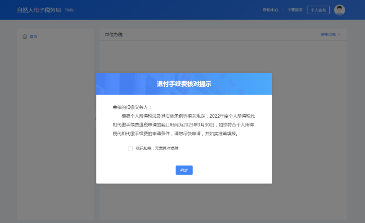Image resolution: width=365 pixels, height=223 pixels.
Task: Open 下载服务 in the top bar
Action: tap(295, 10)
